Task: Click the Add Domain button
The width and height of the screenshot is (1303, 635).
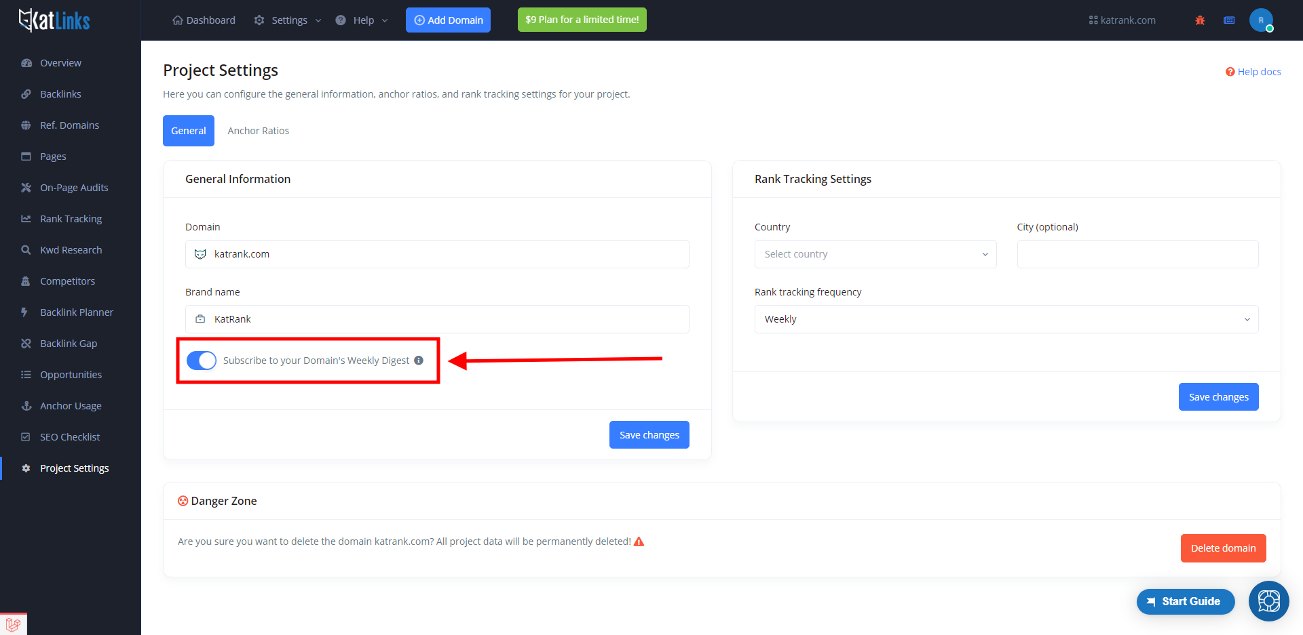Action: [x=448, y=20]
